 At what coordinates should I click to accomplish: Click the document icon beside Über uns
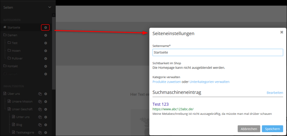[5, 93]
